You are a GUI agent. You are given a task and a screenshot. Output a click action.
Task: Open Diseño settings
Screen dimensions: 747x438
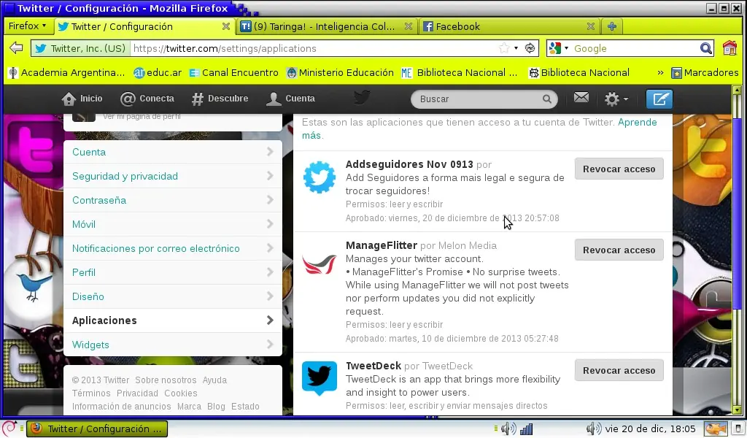coord(173,296)
